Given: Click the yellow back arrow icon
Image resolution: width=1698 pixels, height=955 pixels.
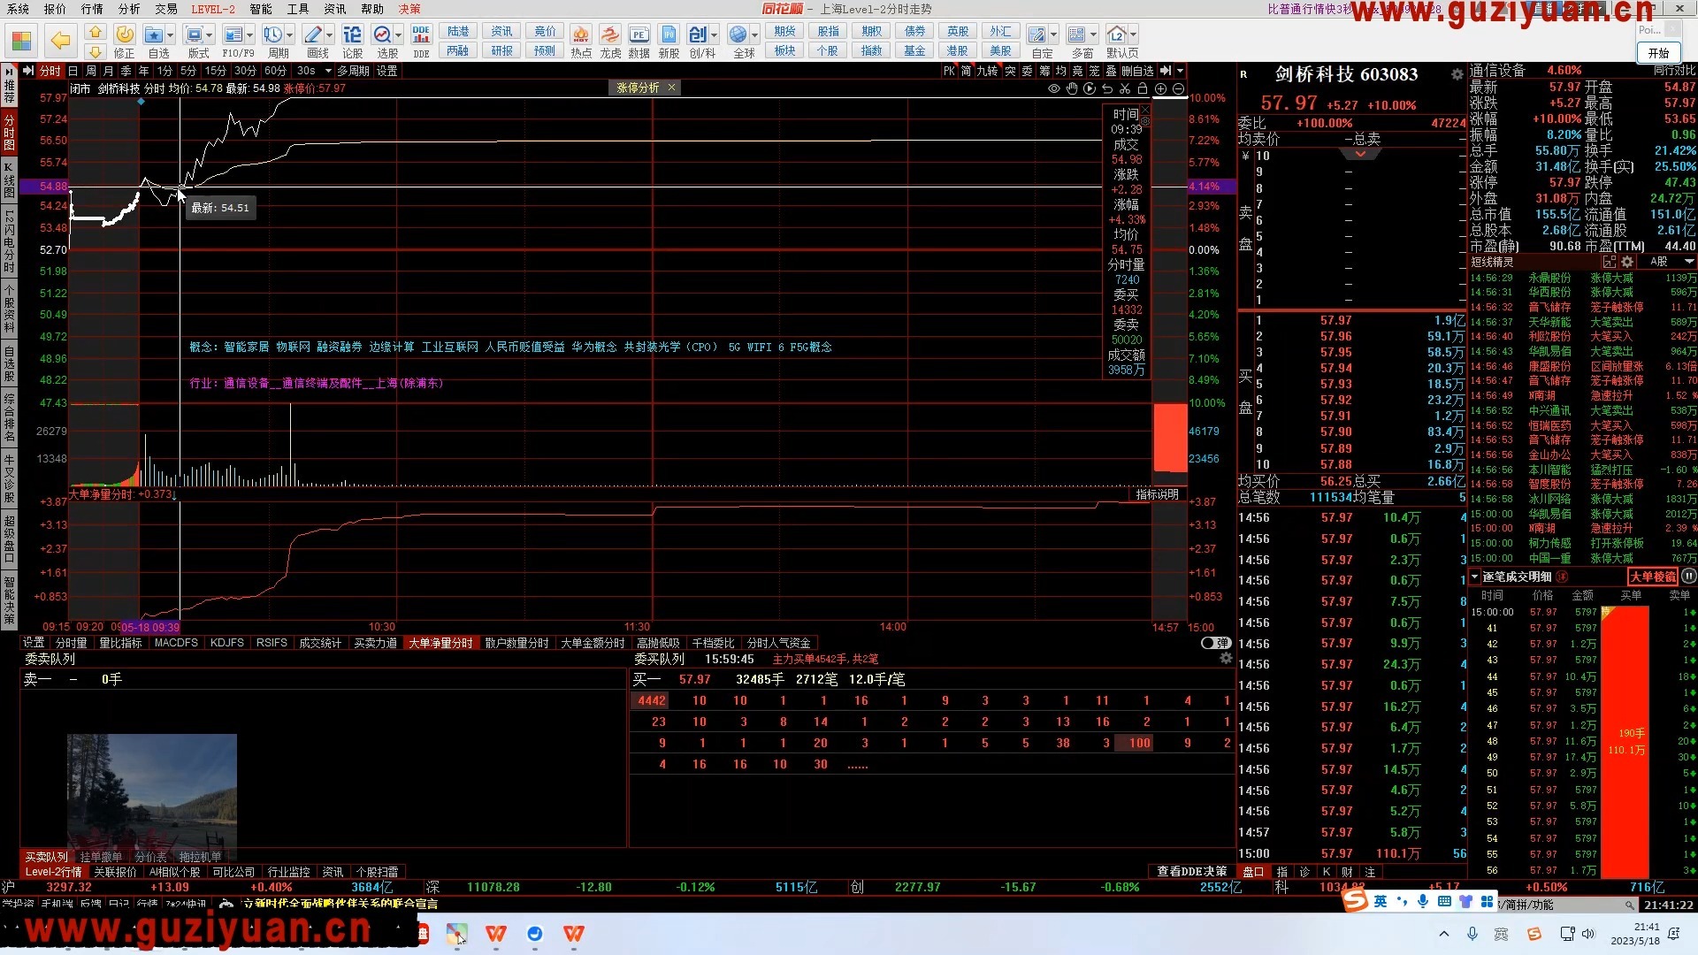Looking at the screenshot, I should (x=60, y=40).
